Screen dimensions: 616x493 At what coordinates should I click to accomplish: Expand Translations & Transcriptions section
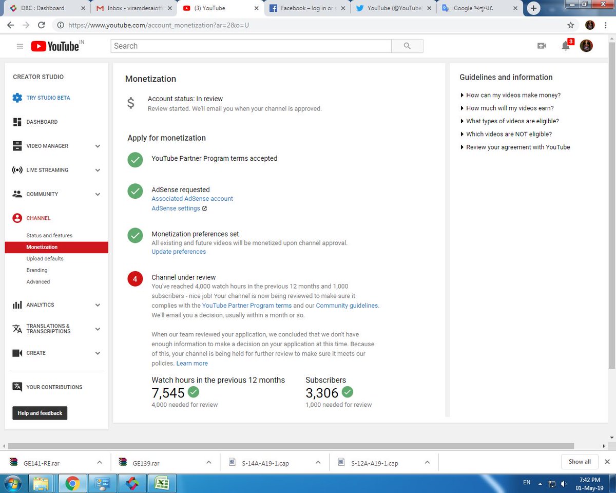coord(98,329)
